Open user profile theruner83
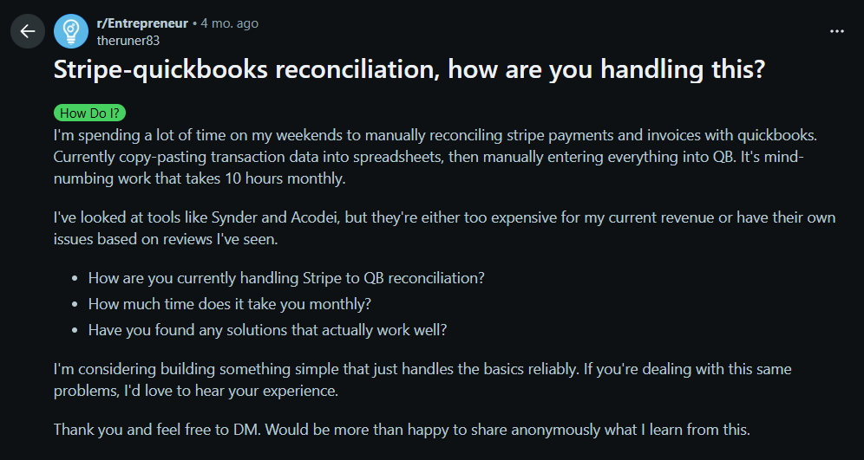This screenshot has width=864, height=460. [129, 40]
